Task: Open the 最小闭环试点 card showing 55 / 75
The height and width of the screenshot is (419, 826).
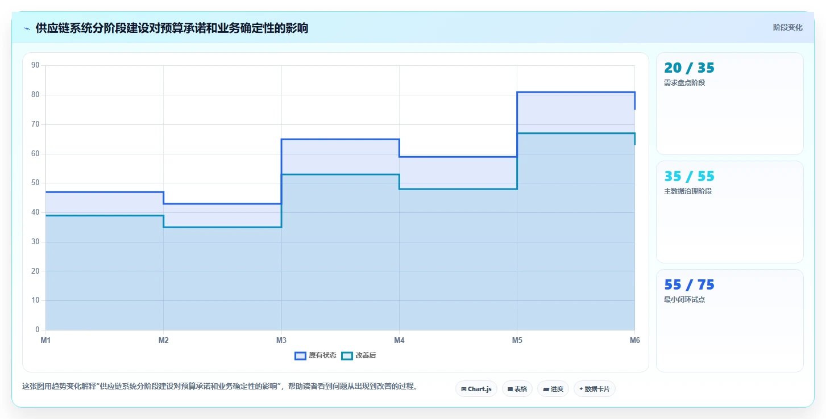Action: point(730,321)
